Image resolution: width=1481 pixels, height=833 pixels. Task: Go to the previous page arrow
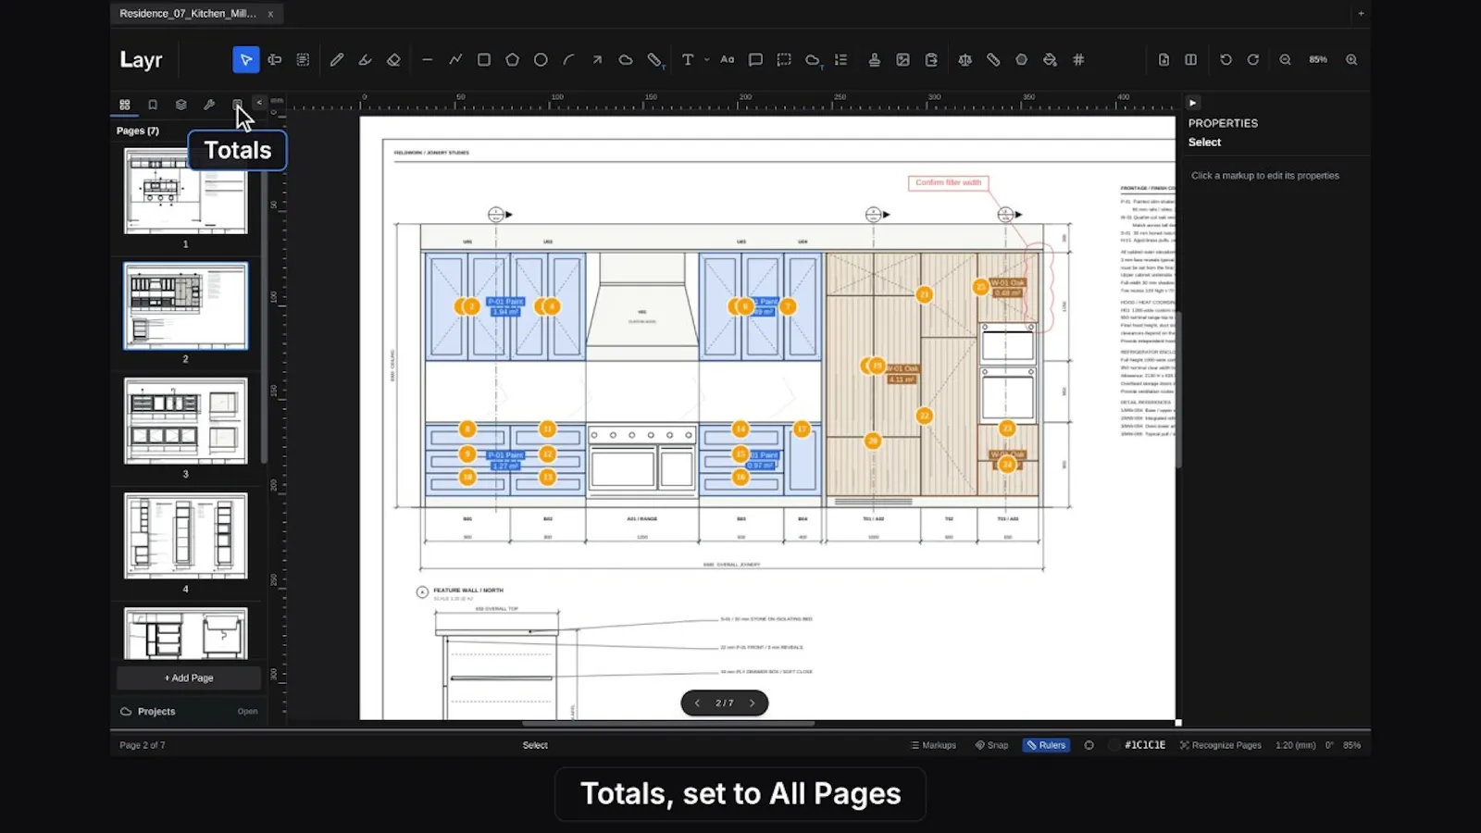[x=697, y=703]
